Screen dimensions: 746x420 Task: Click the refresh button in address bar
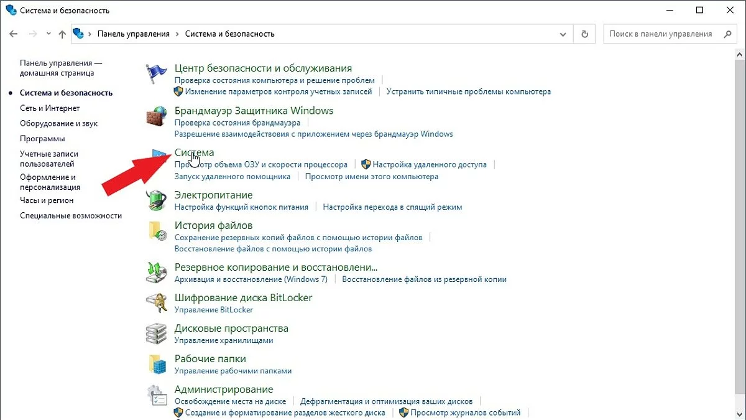coord(584,34)
